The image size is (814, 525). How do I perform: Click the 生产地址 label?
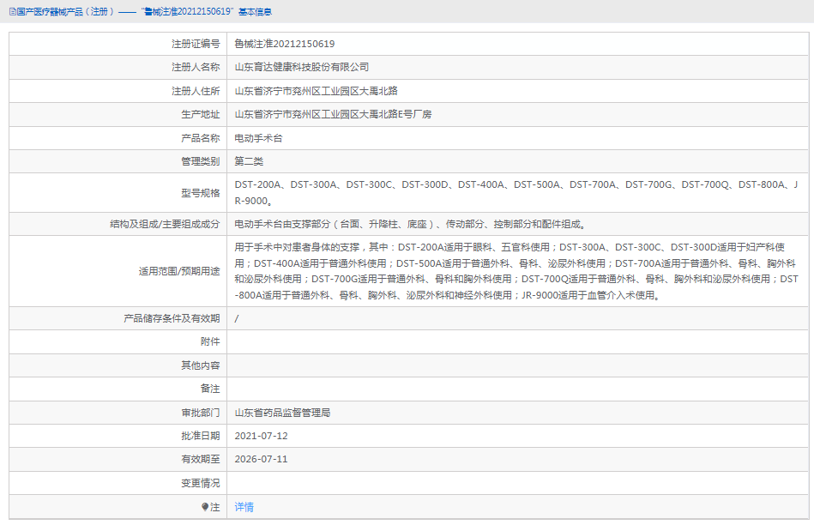(x=201, y=114)
